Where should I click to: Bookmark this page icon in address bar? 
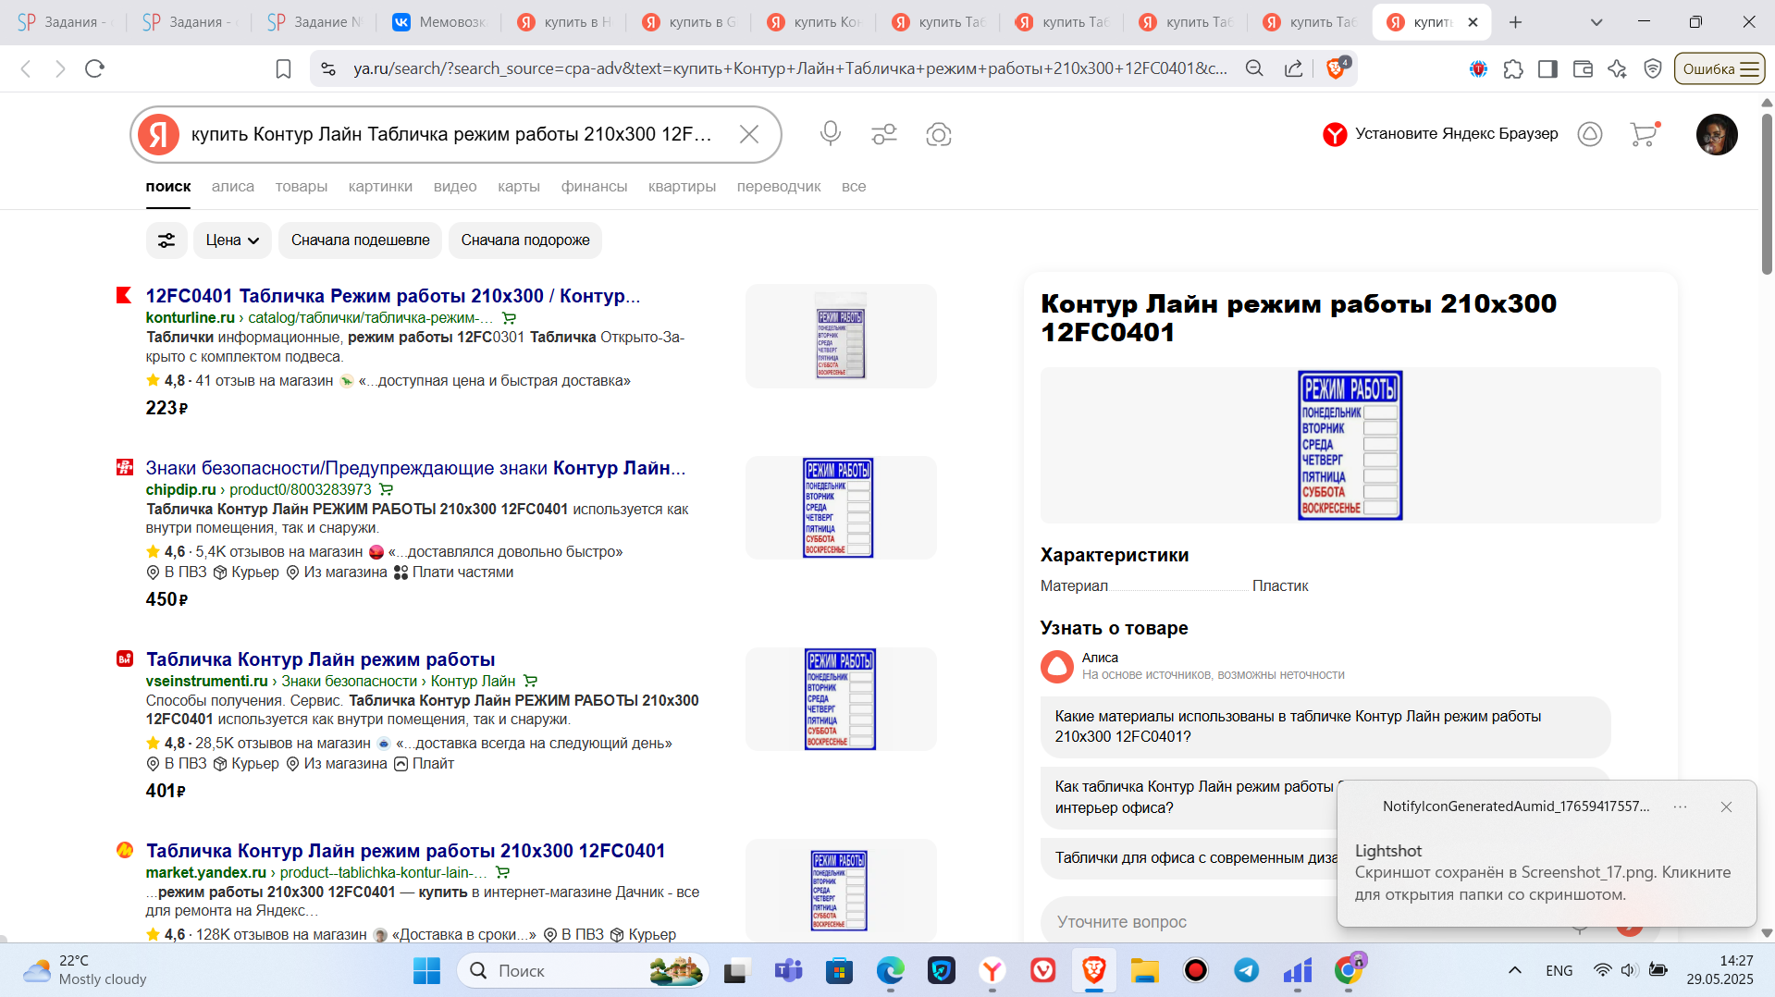(x=284, y=68)
